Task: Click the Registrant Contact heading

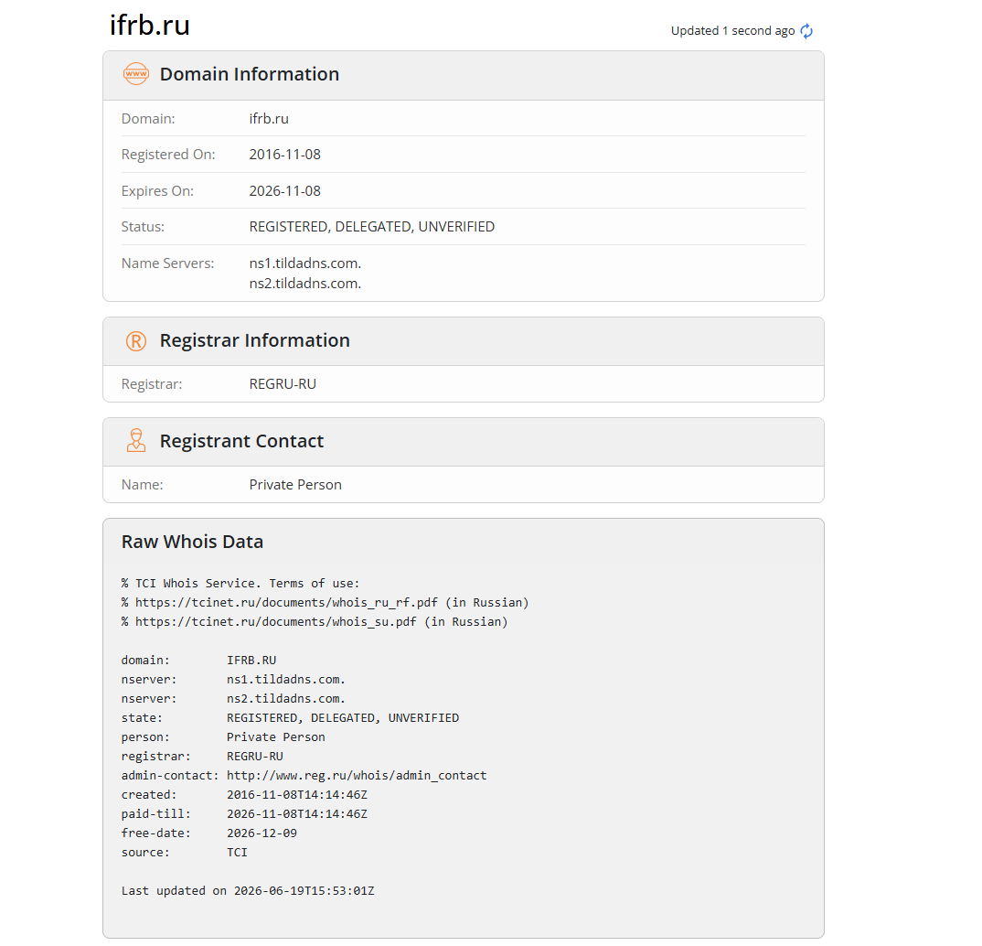Action: click(x=241, y=441)
